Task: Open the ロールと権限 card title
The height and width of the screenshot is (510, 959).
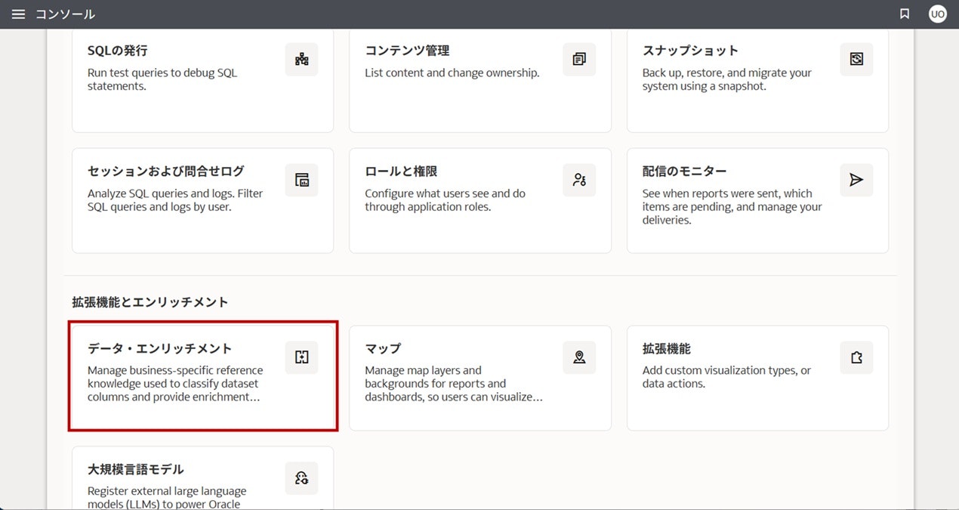Action: pyautogui.click(x=401, y=172)
